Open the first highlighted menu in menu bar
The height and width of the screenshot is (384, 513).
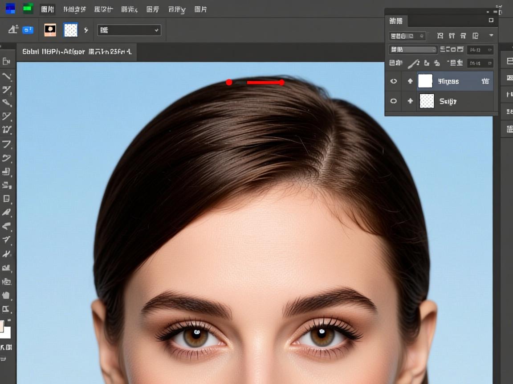tap(48, 9)
